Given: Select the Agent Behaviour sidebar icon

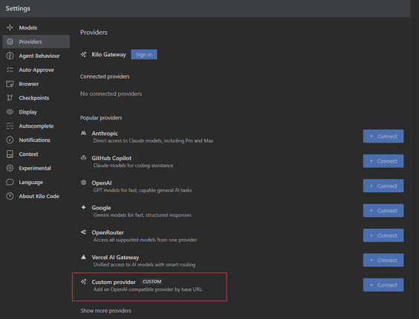Looking at the screenshot, I should coord(10,56).
